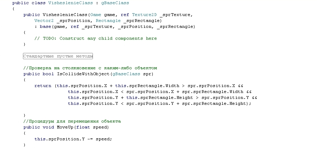The image size is (317, 148).
Task: Click the gBaseClass spr parameter type
Action: click(x=126, y=74)
